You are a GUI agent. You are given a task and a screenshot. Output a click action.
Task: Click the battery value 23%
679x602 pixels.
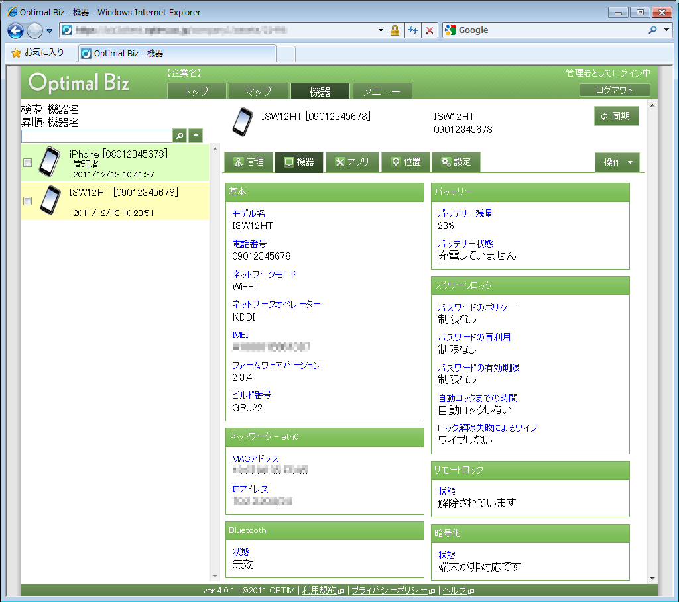[x=446, y=226]
